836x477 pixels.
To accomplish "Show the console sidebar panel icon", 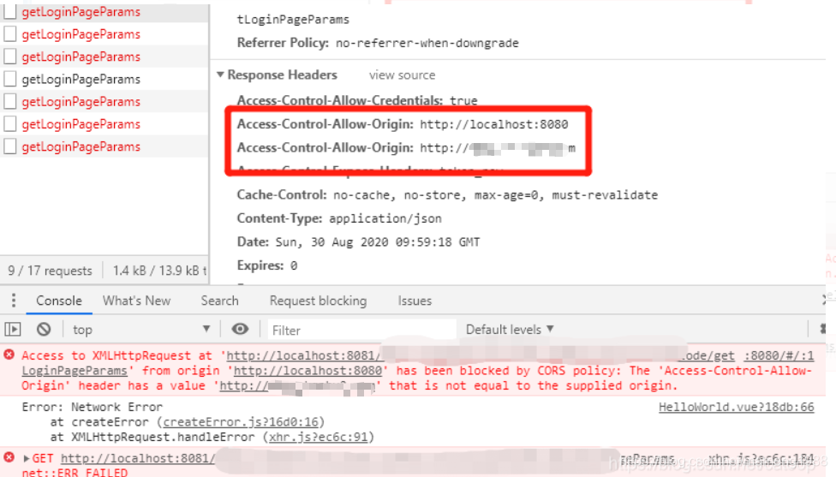I will point(13,330).
